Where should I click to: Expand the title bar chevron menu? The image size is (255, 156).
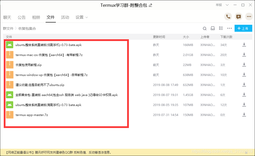tap(227, 5)
